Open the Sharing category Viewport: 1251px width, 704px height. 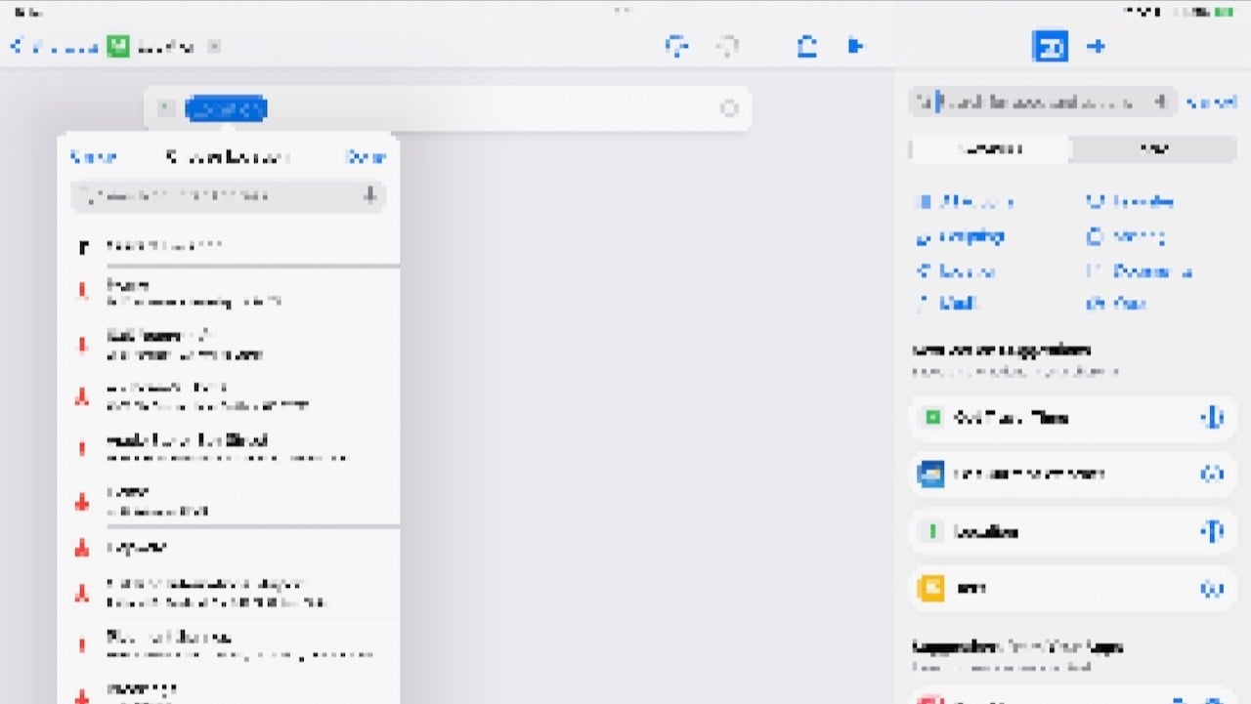pyautogui.click(x=1126, y=236)
